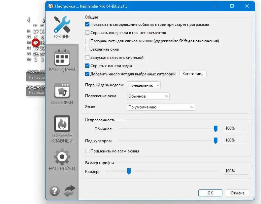Click the Categories button
Screen dimensions: 261x204
point(193,74)
